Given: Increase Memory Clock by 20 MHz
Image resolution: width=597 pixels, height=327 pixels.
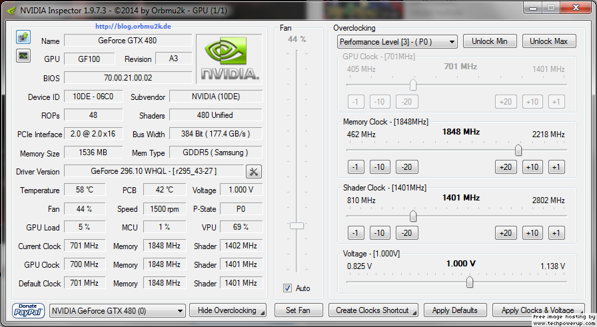Looking at the screenshot, I should click(x=506, y=166).
